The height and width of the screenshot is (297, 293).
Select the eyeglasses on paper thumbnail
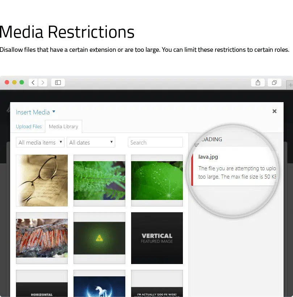(42, 180)
